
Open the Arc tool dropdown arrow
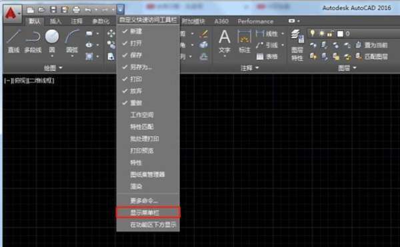pos(72,56)
